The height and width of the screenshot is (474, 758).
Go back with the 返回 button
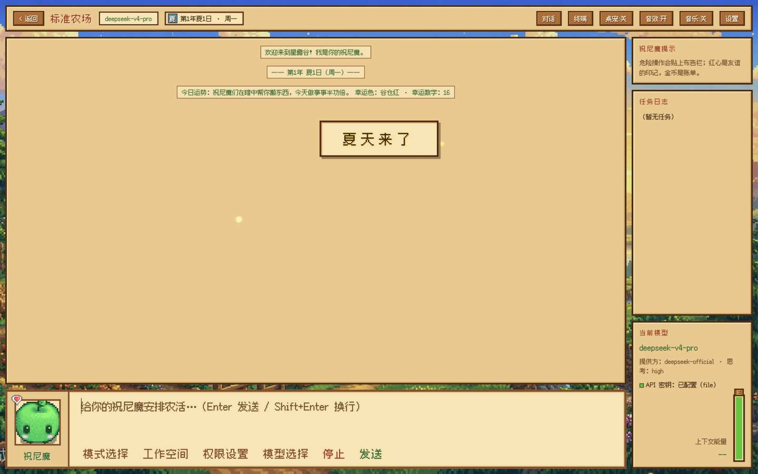click(28, 18)
